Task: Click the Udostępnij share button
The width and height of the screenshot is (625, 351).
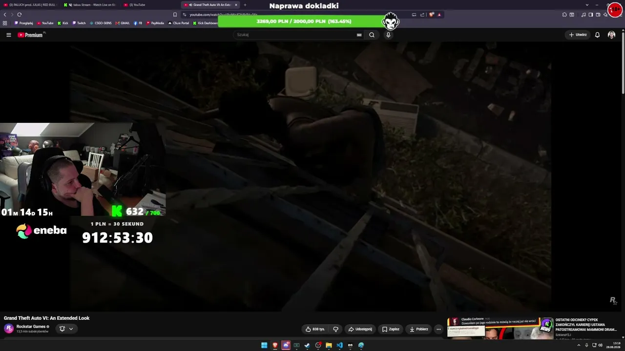Action: click(360, 329)
